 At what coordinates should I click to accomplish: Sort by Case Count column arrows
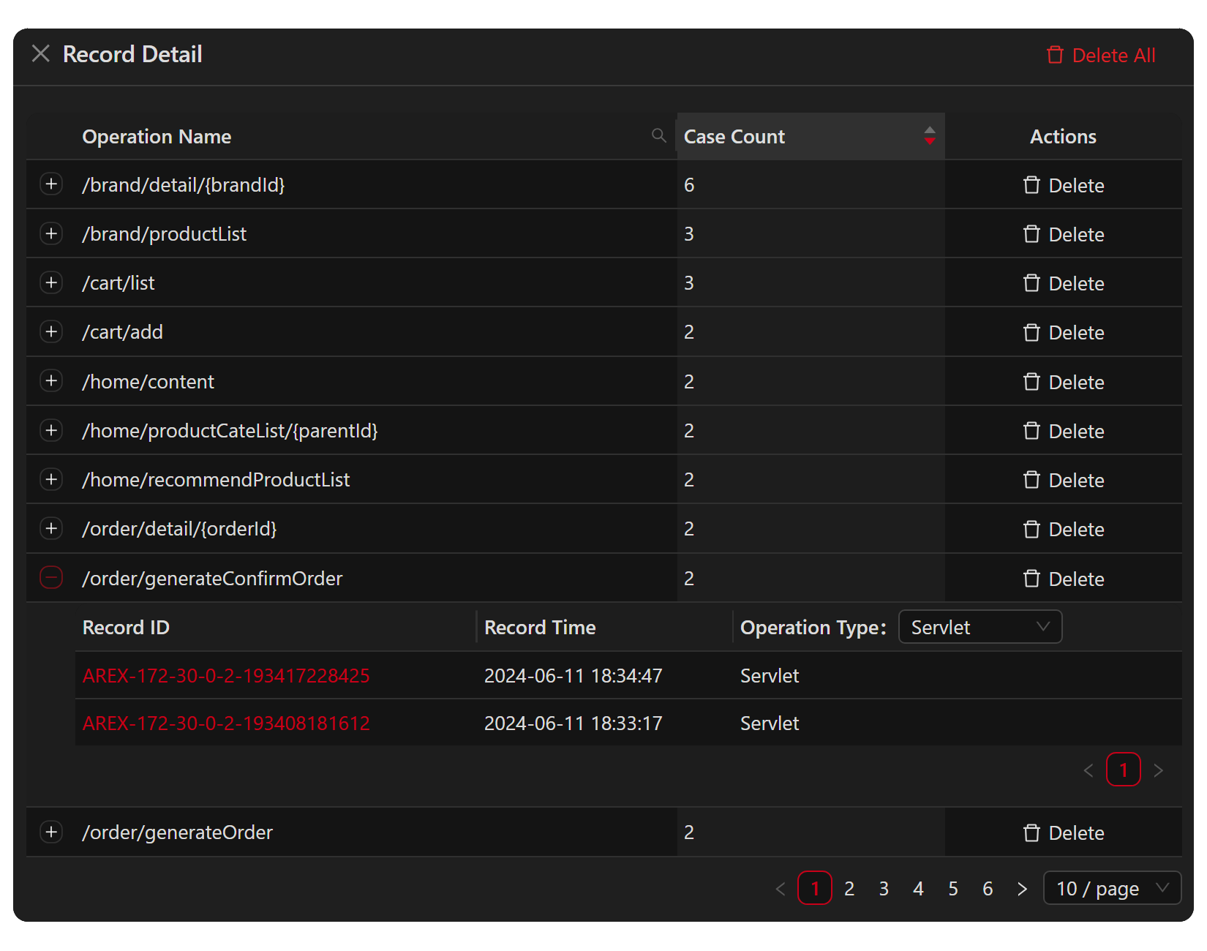pos(929,136)
